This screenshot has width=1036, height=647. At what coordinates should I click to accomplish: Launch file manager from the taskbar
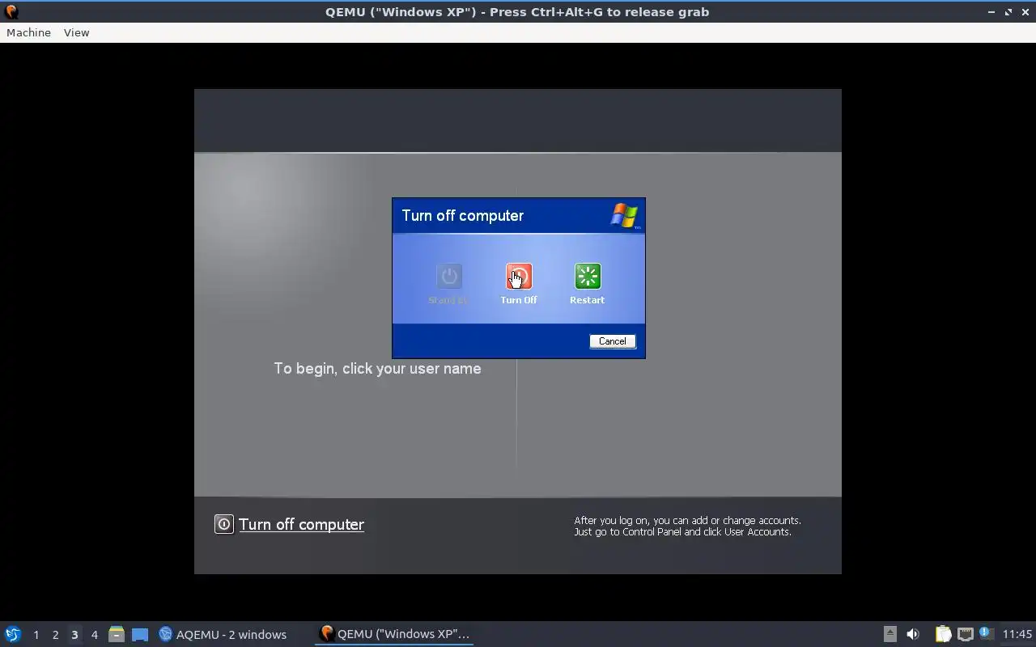click(117, 634)
